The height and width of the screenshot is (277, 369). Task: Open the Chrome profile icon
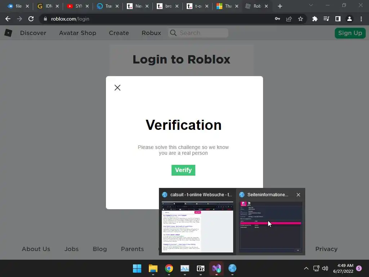coord(350,19)
